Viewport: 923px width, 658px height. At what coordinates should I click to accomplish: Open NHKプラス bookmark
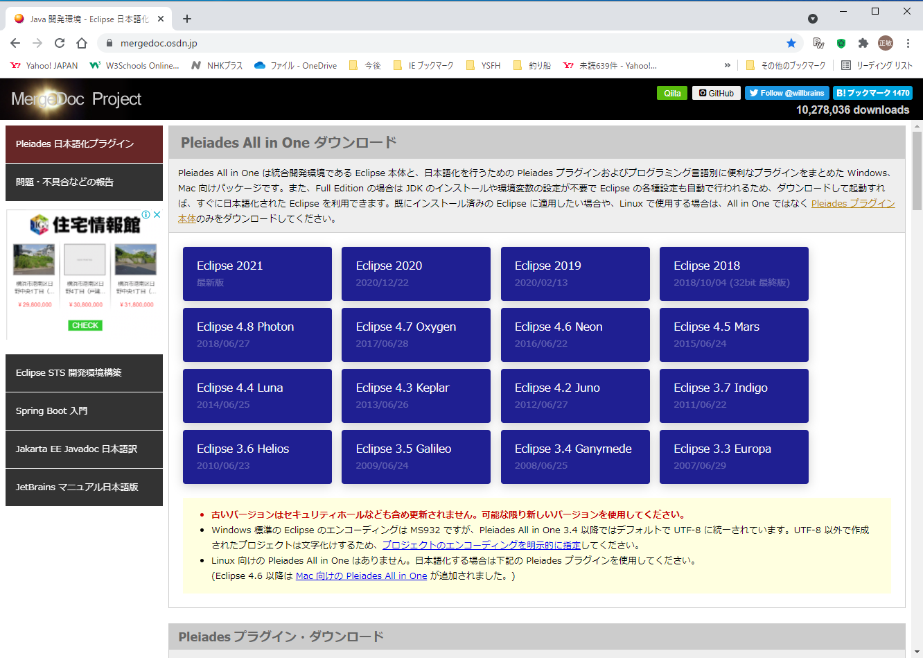coord(217,65)
